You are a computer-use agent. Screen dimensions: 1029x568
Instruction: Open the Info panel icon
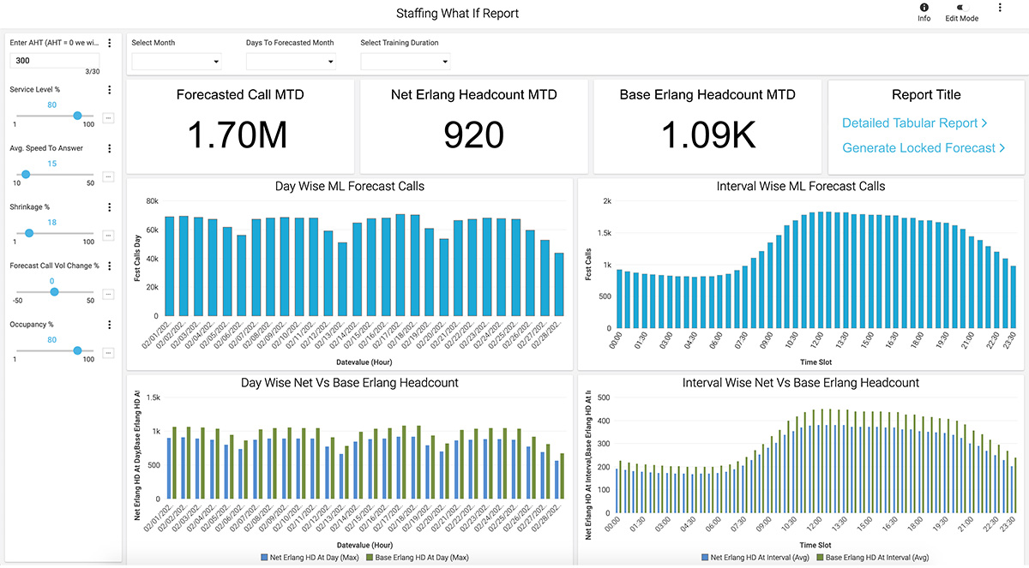tap(924, 8)
